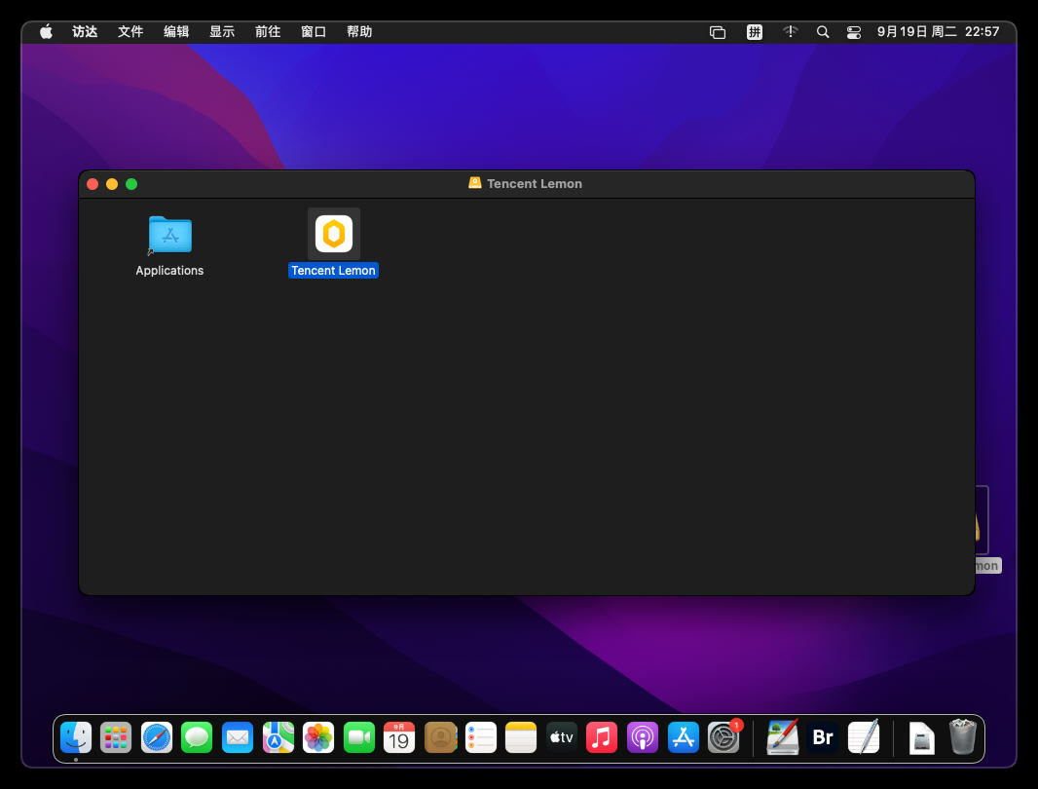
Task: Launch Adobe Bridge from the Dock
Action: coord(823,737)
